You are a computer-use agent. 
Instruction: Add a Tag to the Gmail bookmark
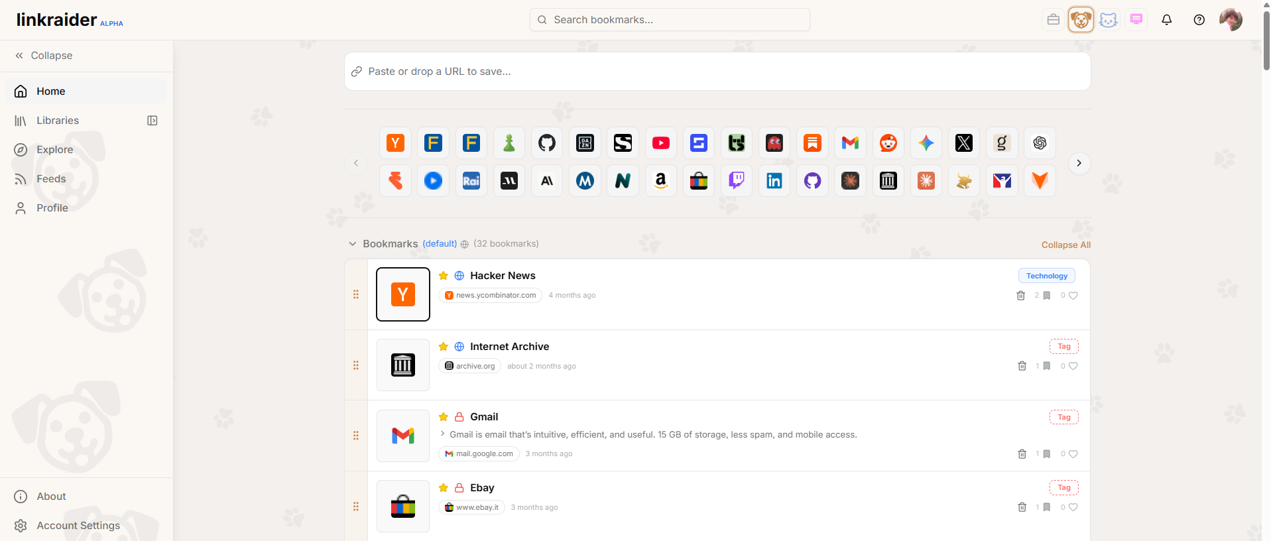click(1064, 417)
